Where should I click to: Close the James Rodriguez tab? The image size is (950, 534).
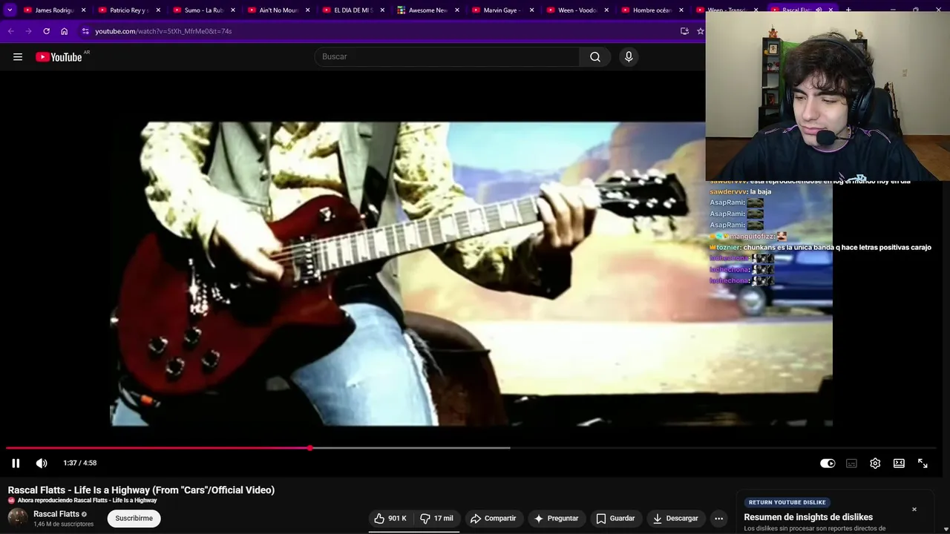coord(83,10)
